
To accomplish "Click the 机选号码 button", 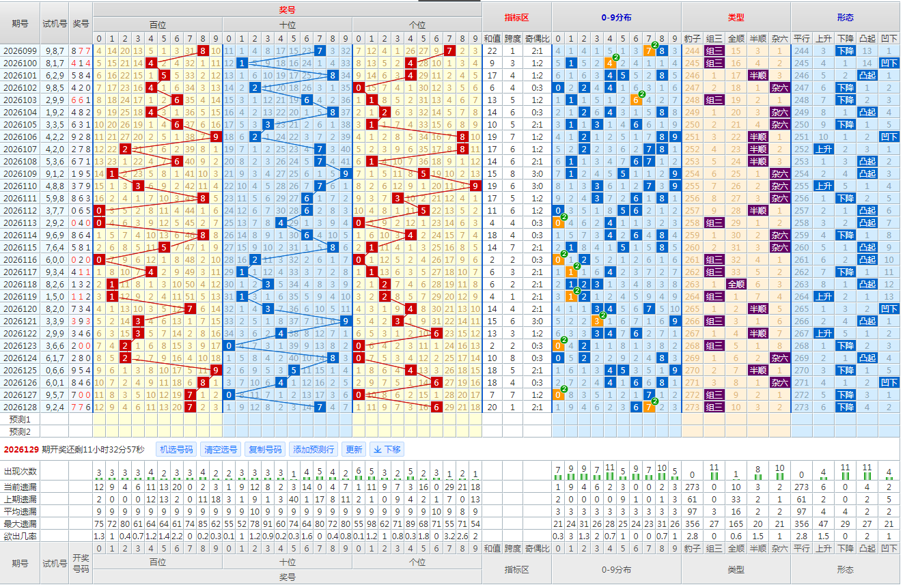I will click(x=177, y=449).
